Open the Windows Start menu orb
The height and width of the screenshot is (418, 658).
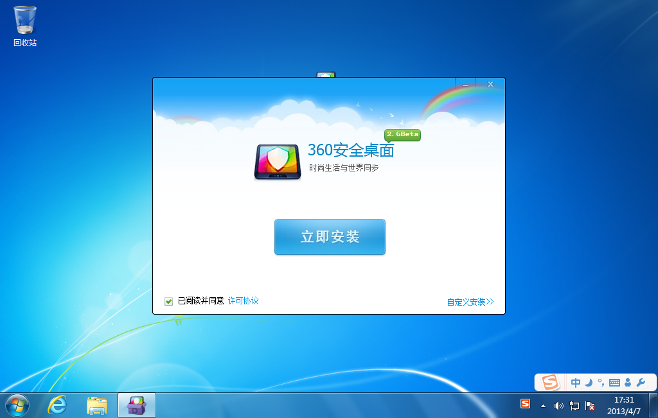pyautogui.click(x=17, y=405)
